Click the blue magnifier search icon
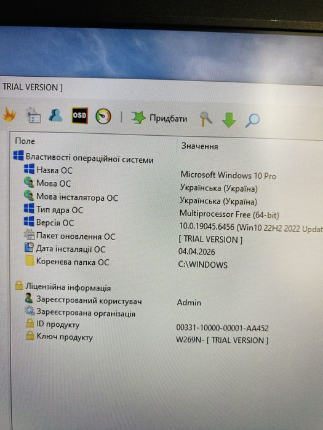The width and height of the screenshot is (323, 430). click(x=252, y=120)
